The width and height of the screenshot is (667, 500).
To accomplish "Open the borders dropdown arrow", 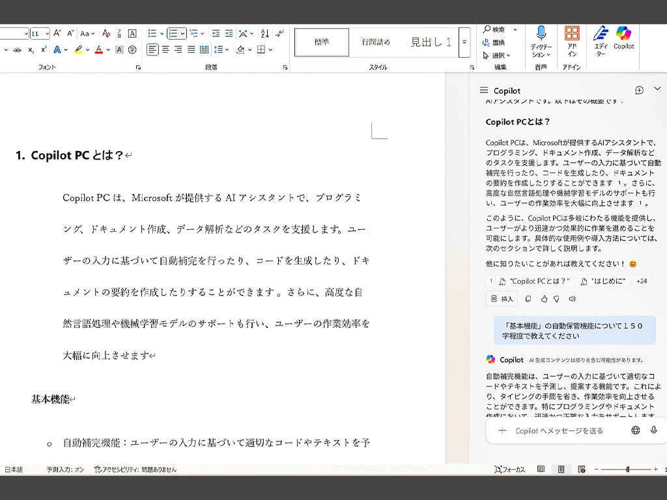I will point(270,49).
